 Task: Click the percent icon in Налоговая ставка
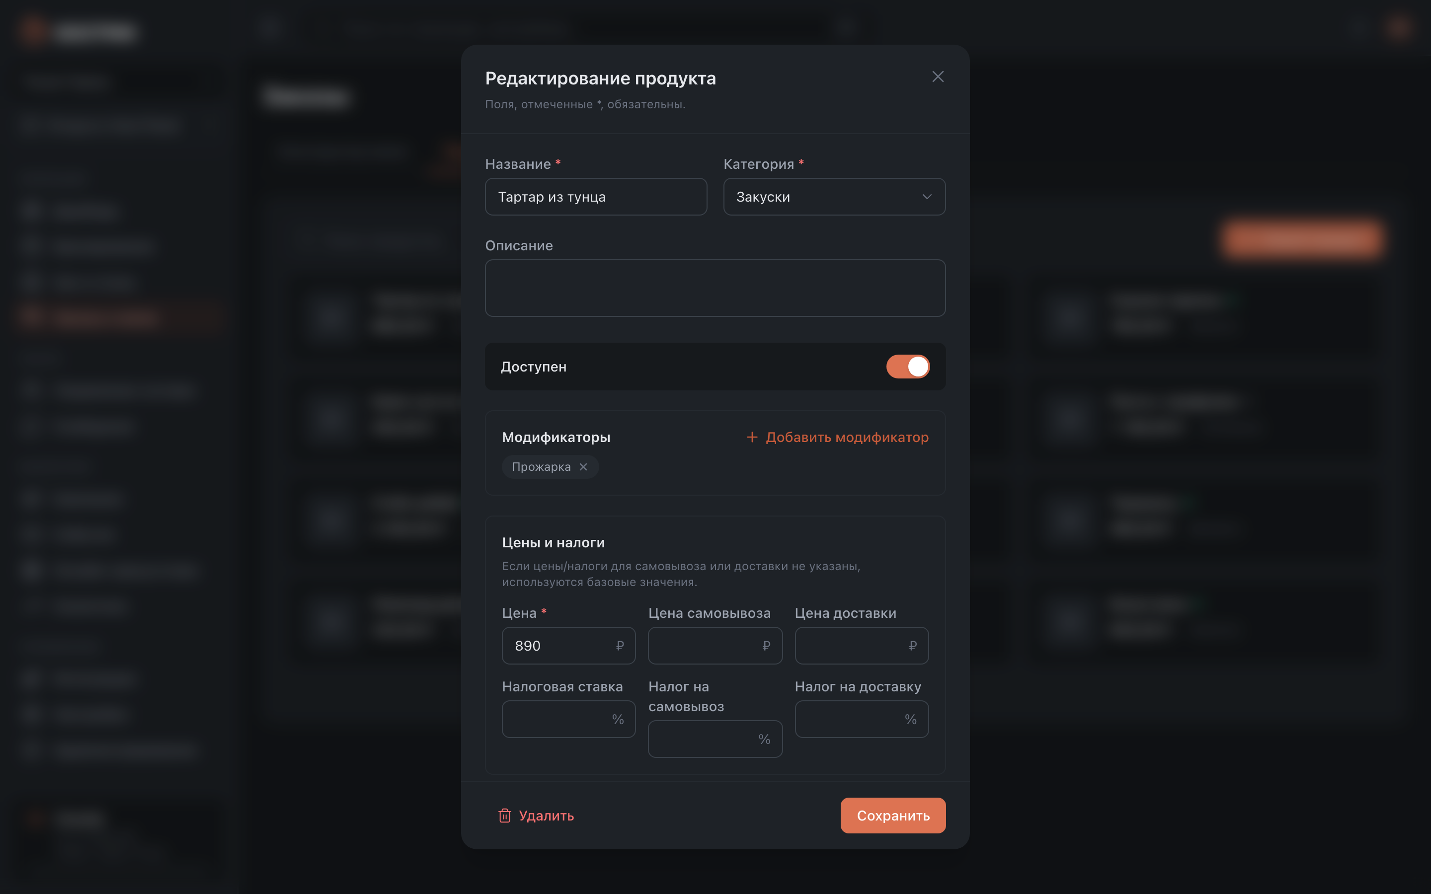coord(618,719)
